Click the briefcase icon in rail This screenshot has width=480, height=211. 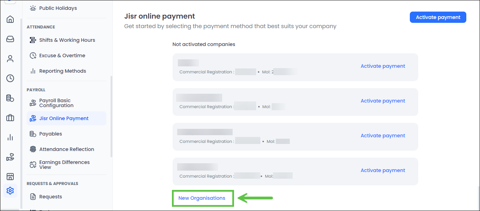coord(10,118)
